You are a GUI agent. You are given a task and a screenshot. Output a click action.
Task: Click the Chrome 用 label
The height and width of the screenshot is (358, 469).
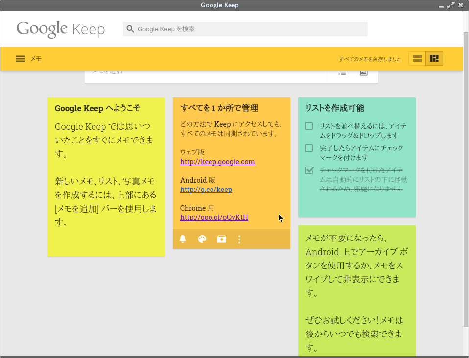[197, 208]
